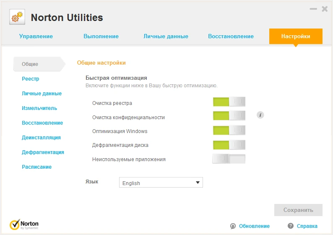The image size is (333, 235).
Task: Select Расписание in the sidebar
Action: coord(37,167)
